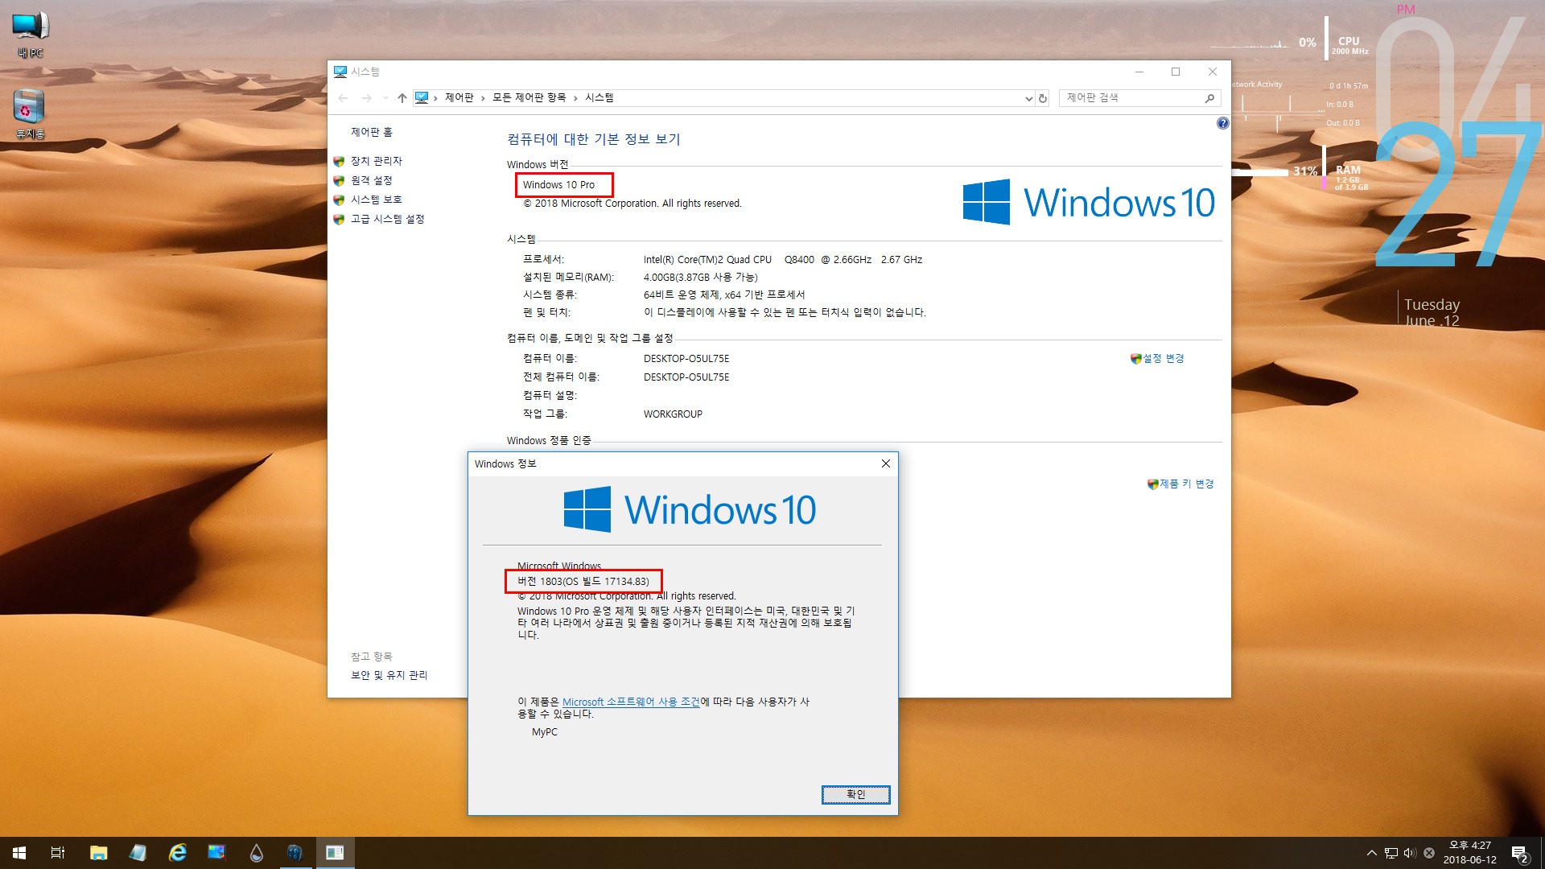Select 버전 1803(OS 빌드 17134.83) text
1545x869 pixels.
point(583,581)
